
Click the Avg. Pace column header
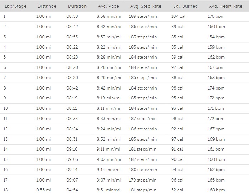pos(108,6)
